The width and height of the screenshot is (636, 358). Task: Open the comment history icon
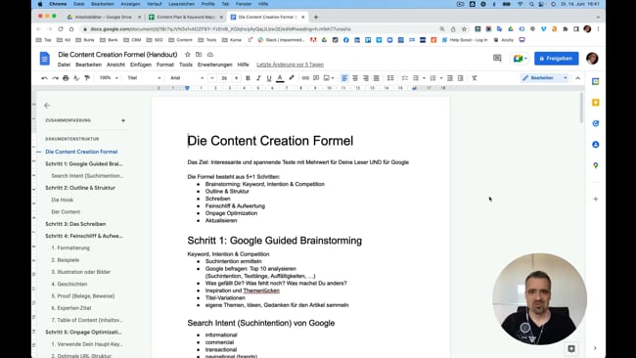pyautogui.click(x=497, y=59)
